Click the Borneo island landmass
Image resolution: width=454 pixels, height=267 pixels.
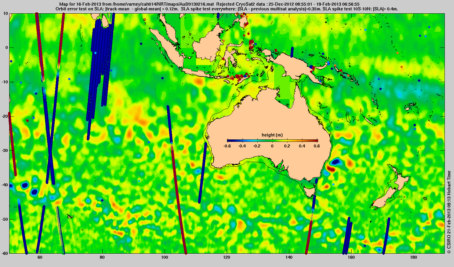coord(208,43)
